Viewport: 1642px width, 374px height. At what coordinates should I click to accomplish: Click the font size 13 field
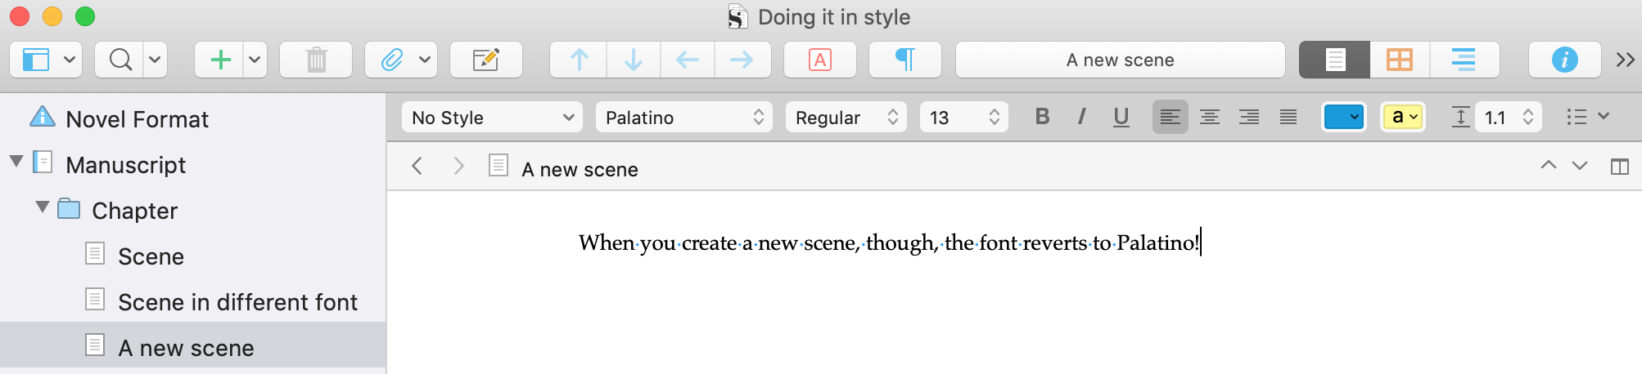[964, 118]
